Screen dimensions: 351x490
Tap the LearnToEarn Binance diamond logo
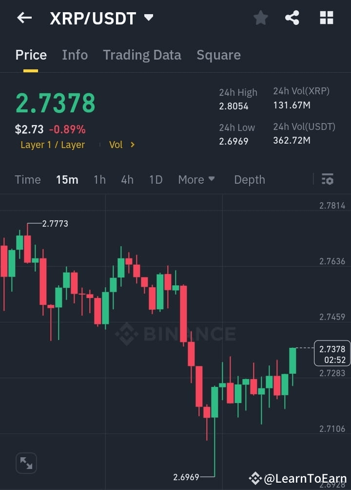click(255, 479)
